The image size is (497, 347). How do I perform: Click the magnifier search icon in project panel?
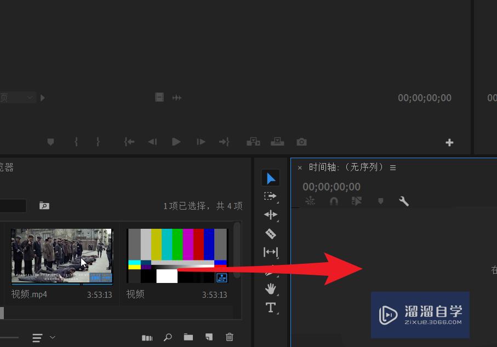pos(168,337)
